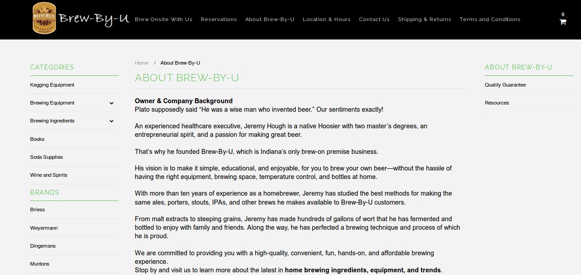Open Shipping & Returns in navigation
This screenshot has width=581, height=275.
click(x=425, y=19)
